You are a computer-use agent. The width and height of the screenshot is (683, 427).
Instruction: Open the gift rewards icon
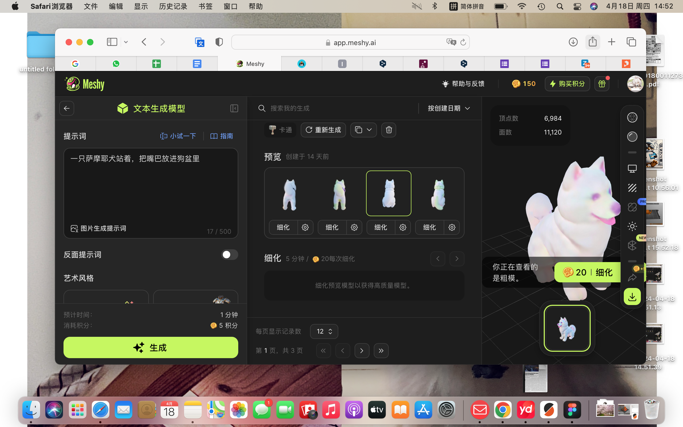click(602, 84)
